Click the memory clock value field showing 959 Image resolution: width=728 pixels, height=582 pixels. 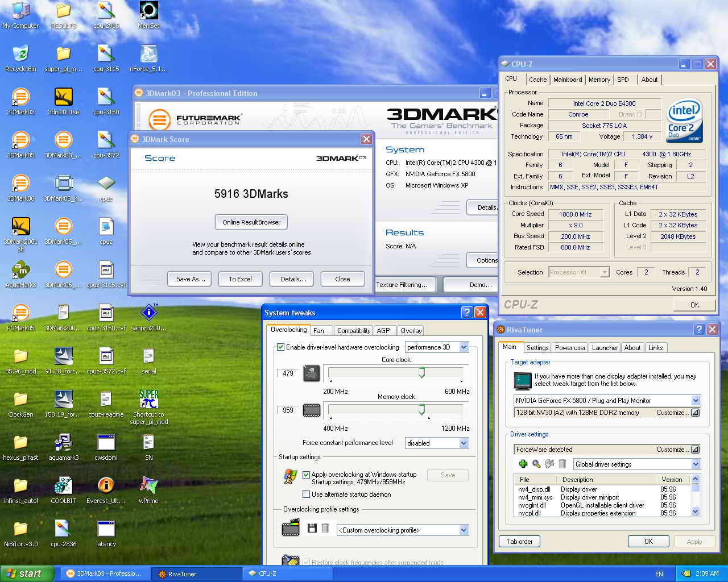click(x=288, y=410)
